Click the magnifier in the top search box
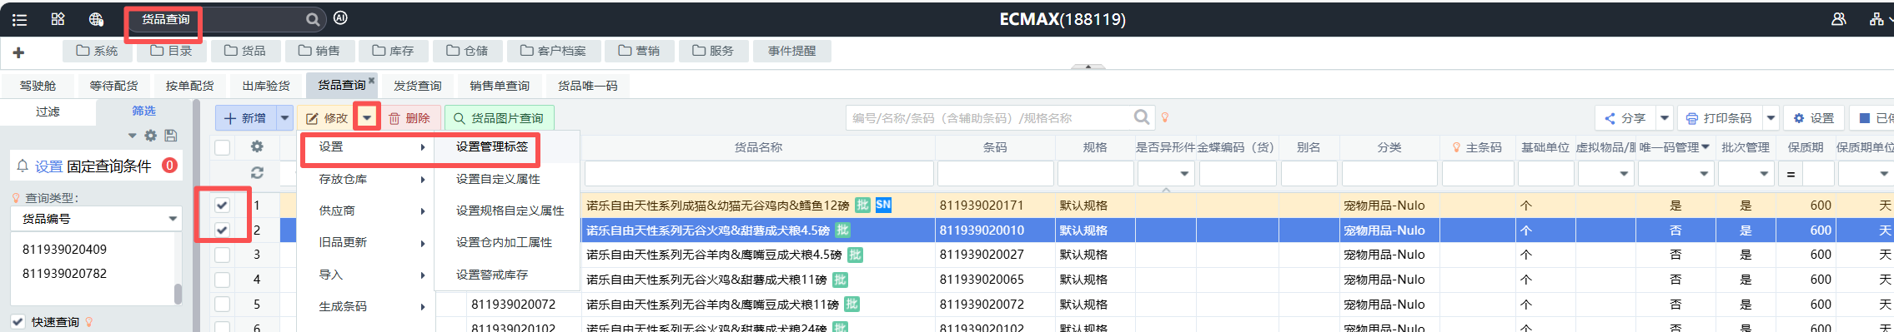1894x332 pixels. coord(313,19)
